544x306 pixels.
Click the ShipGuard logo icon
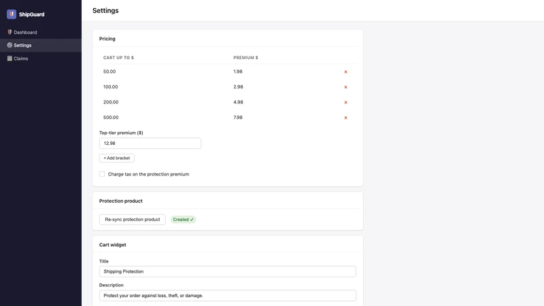coord(12,14)
